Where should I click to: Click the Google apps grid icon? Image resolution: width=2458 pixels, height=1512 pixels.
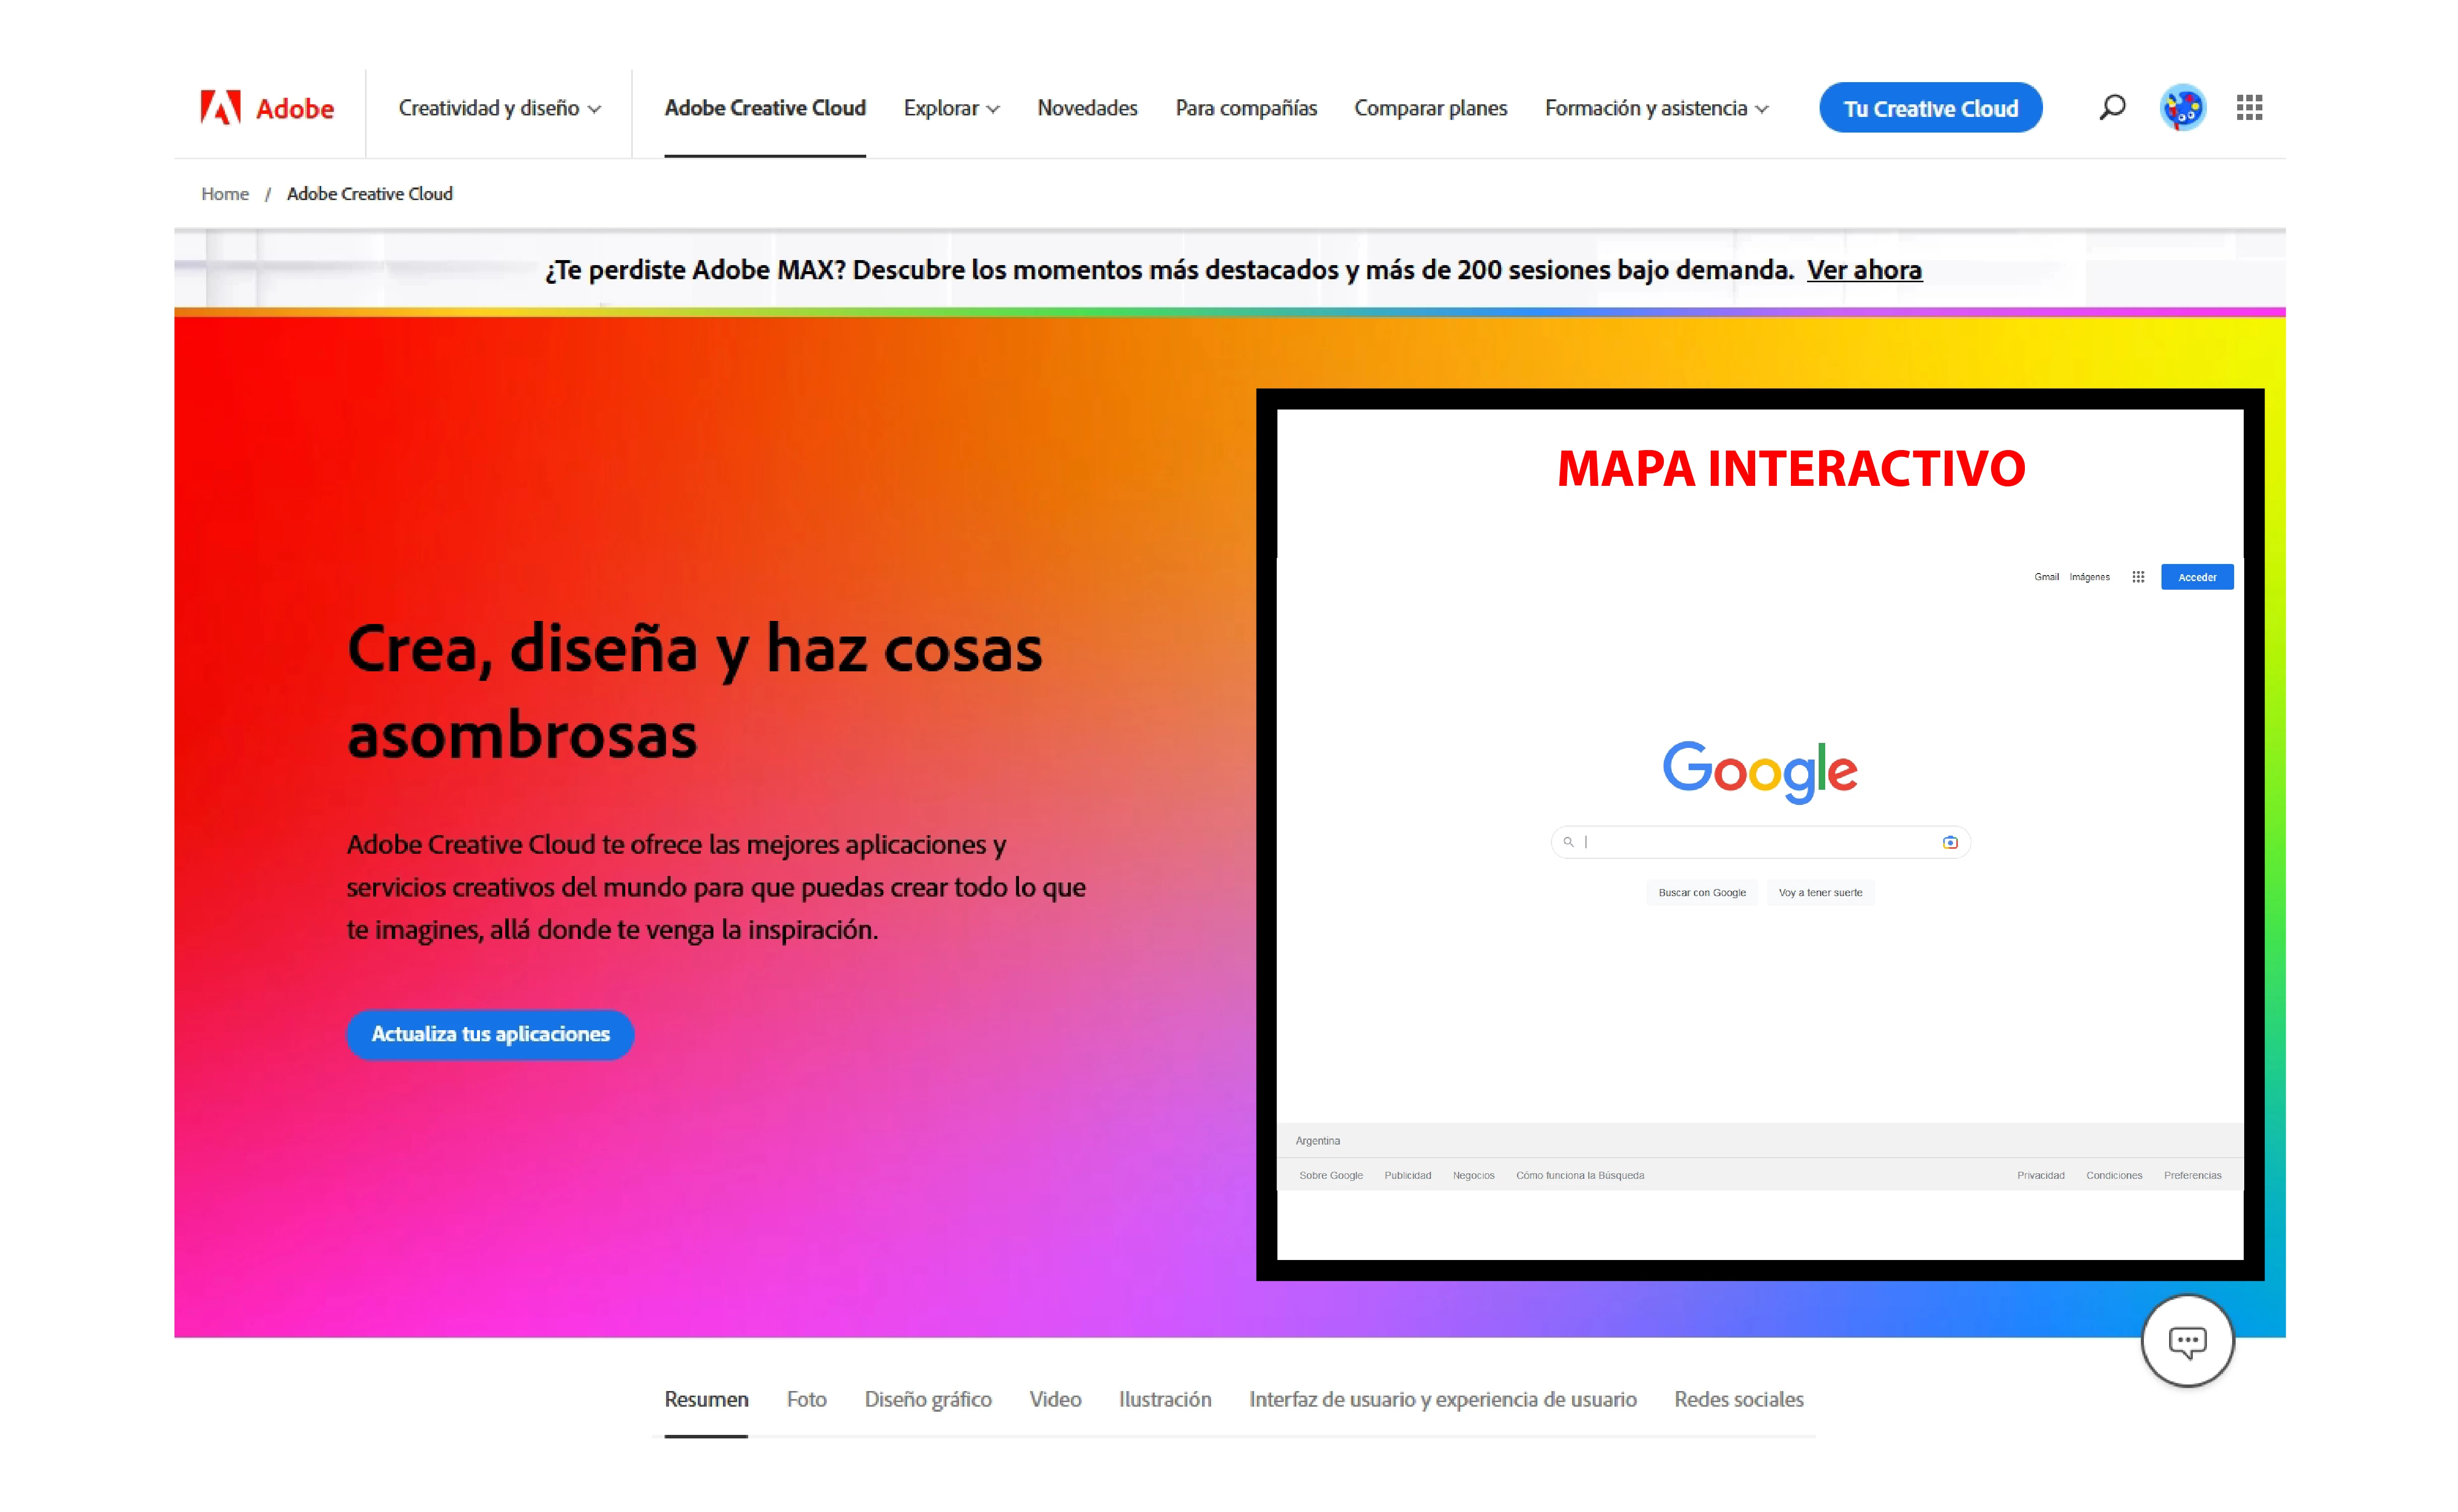(x=2138, y=577)
